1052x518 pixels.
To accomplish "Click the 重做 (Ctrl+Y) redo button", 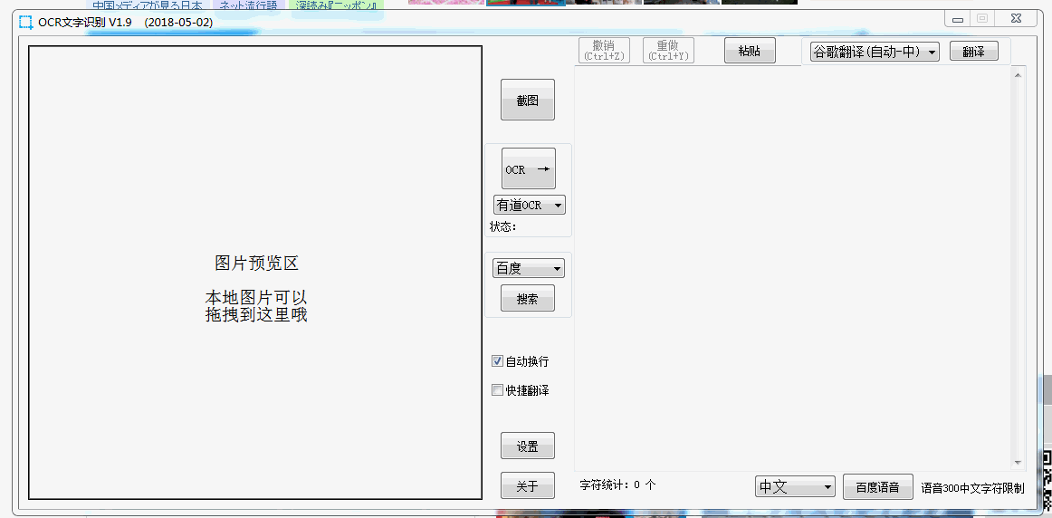I will [667, 51].
